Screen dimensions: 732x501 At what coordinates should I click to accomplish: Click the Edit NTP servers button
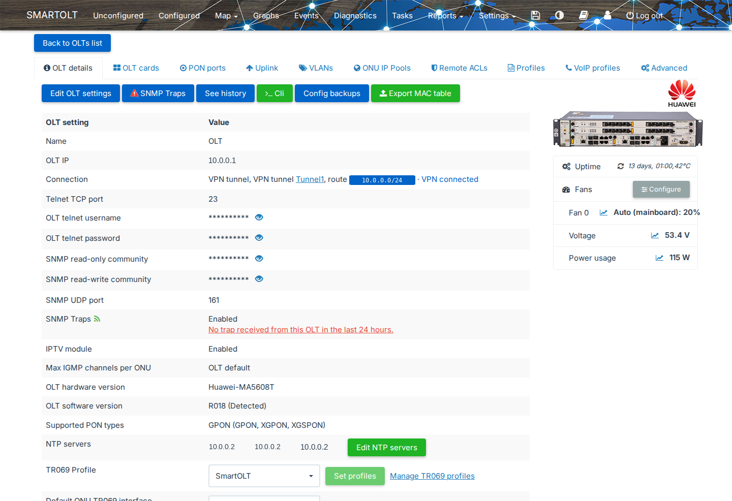pos(387,448)
